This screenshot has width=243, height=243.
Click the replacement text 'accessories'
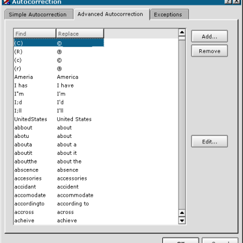click(x=72, y=179)
